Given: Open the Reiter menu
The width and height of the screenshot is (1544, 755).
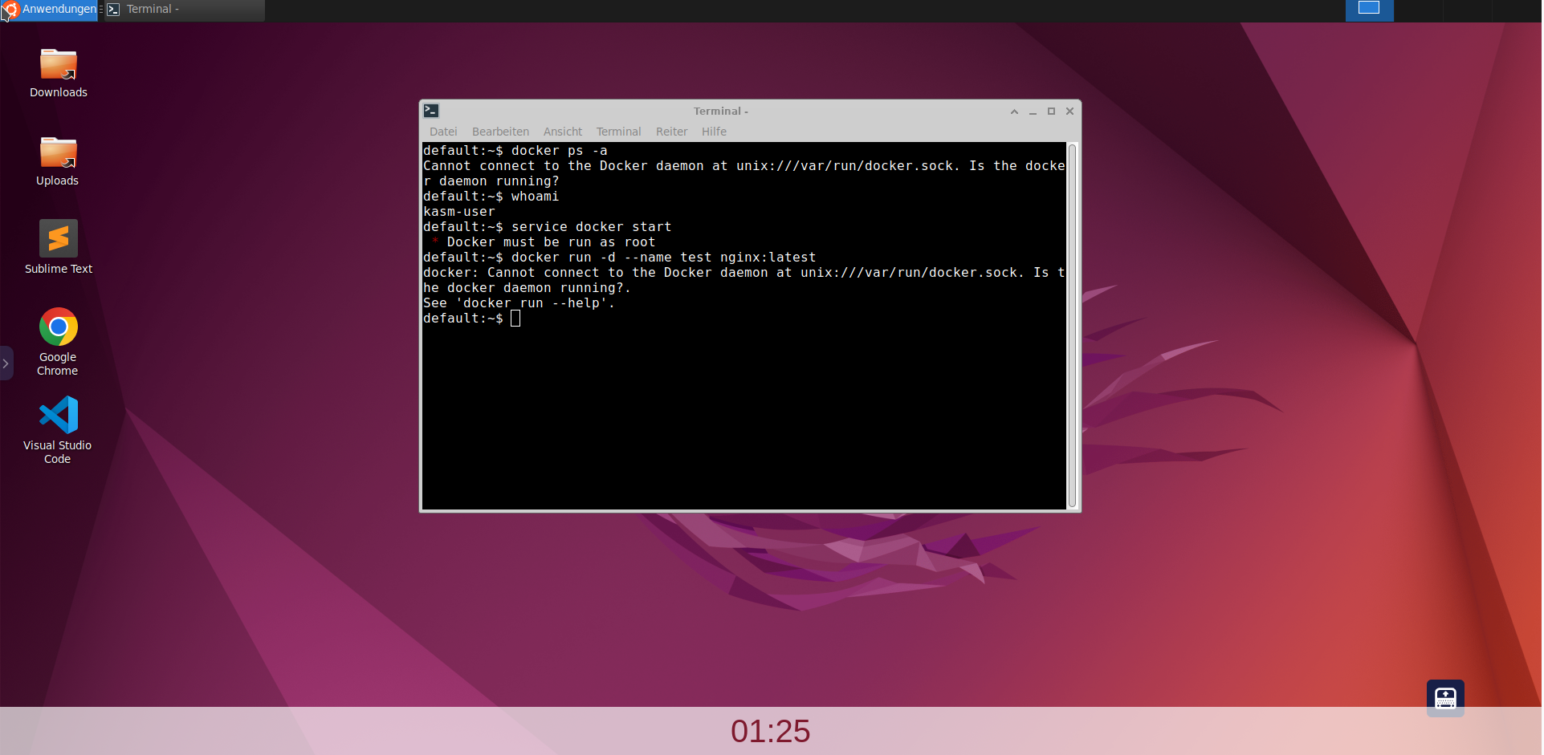Looking at the screenshot, I should 671,132.
